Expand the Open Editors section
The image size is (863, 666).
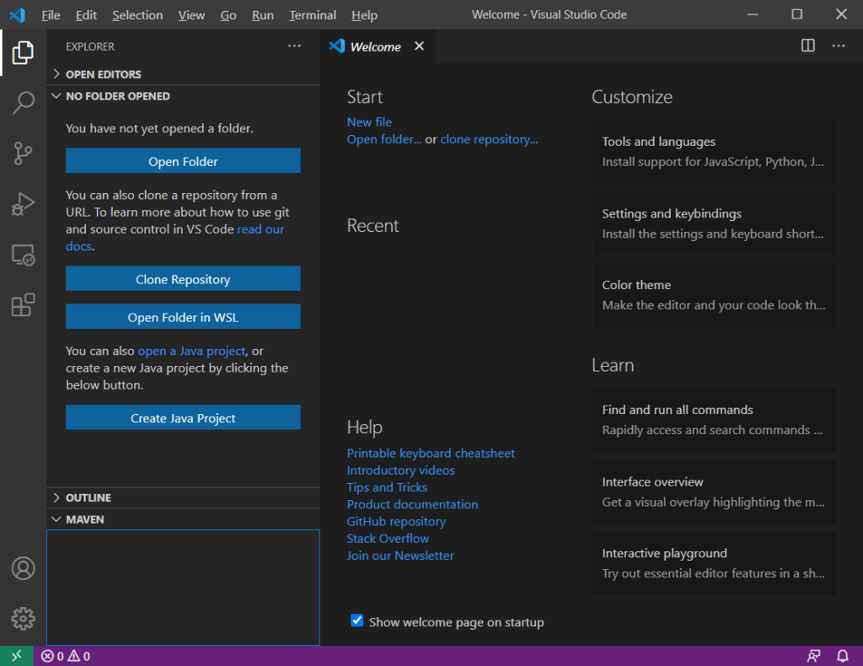(103, 74)
